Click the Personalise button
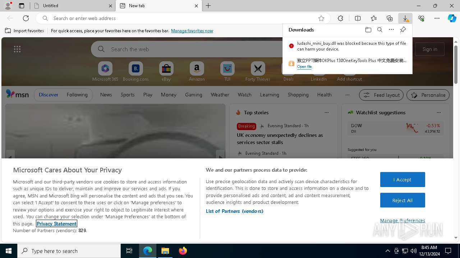This screenshot has width=460, height=258. tap(428, 95)
